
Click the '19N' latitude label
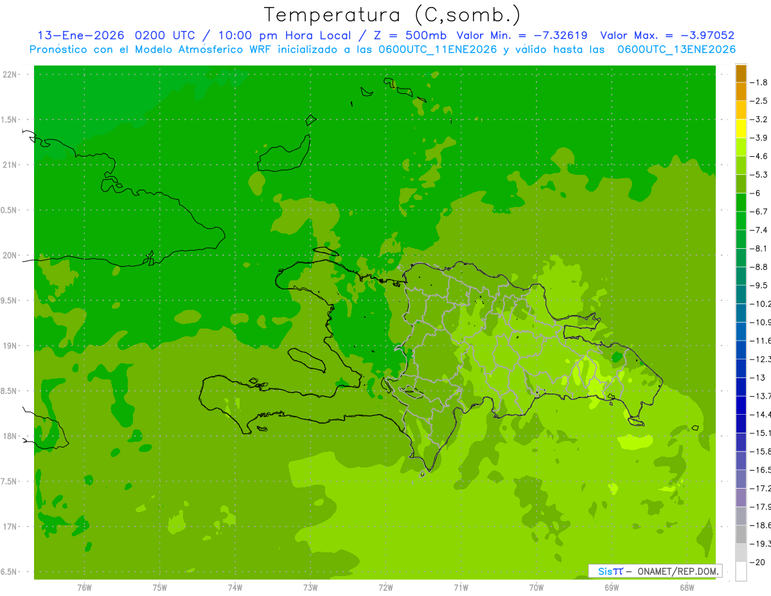(x=10, y=346)
